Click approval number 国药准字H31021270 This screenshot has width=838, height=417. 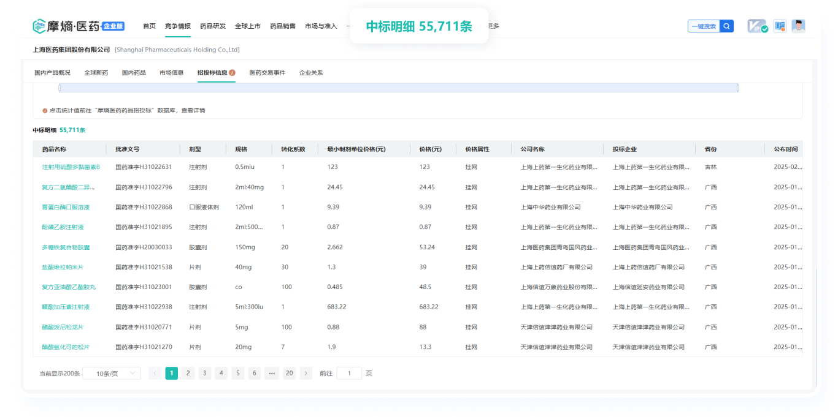[x=144, y=347]
